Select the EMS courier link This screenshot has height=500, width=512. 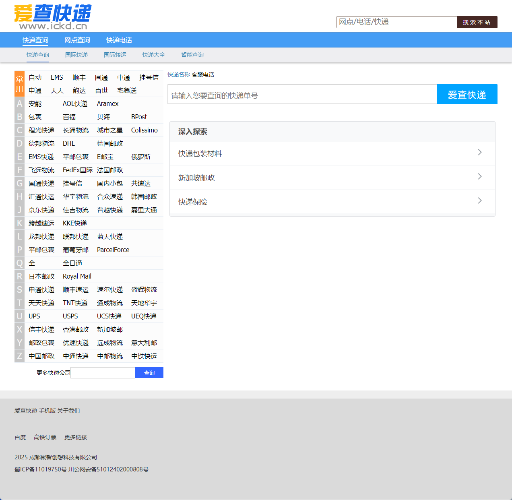point(57,77)
